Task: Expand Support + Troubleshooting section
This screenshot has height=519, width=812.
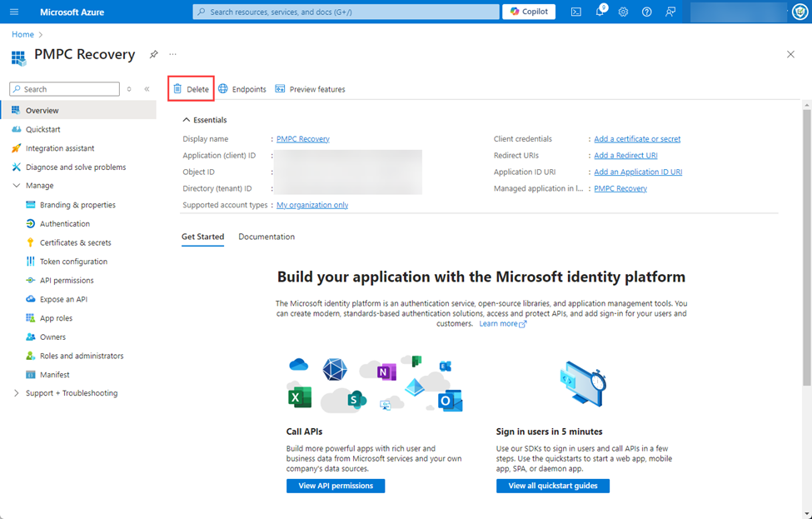Action: (17, 393)
